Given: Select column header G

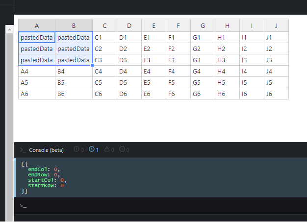Looking at the screenshot, I should pyautogui.click(x=203, y=25).
